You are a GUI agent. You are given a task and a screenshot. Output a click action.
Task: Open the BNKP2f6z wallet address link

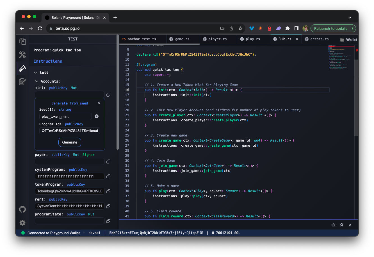point(154,233)
